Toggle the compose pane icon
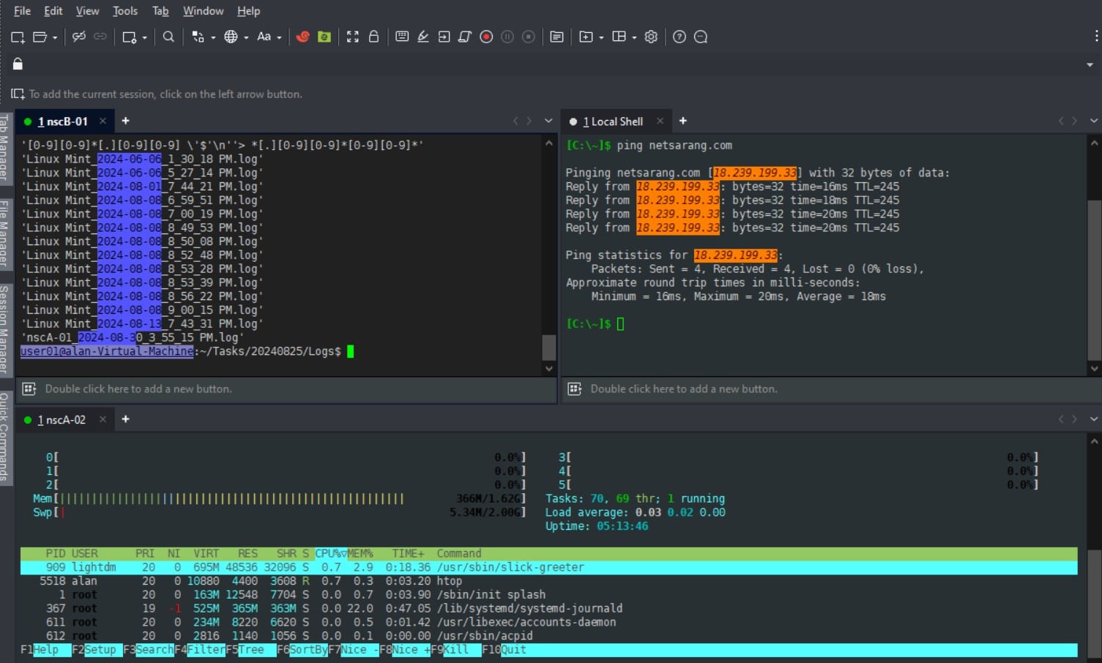 coord(556,37)
